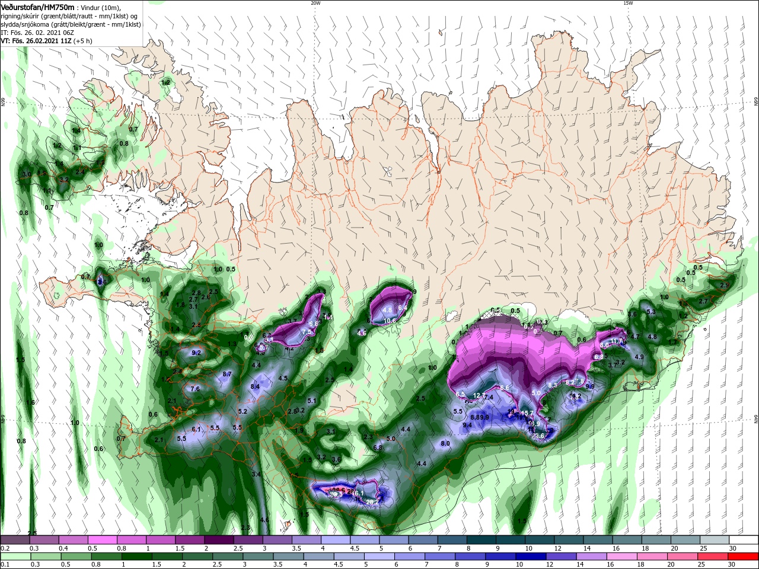Click the light gray 25 snow legend swatch
Screen dimensions: 759x569
[x=715, y=540]
